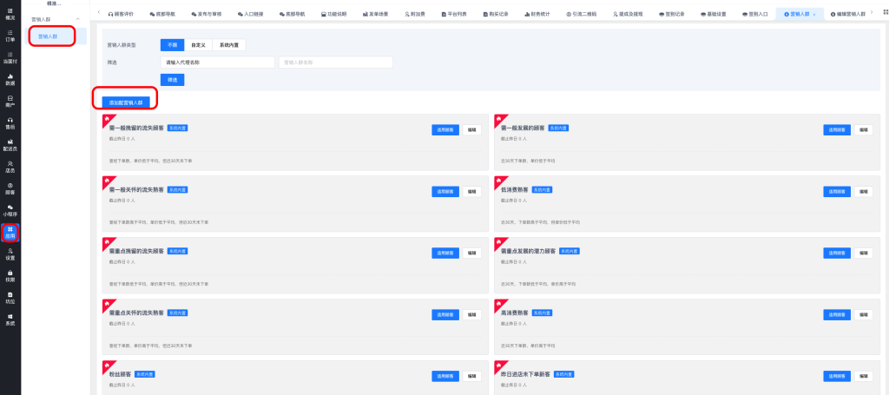Open the 权限 (Permissions) lock icon in sidebar
The image size is (889, 395).
[x=10, y=275]
